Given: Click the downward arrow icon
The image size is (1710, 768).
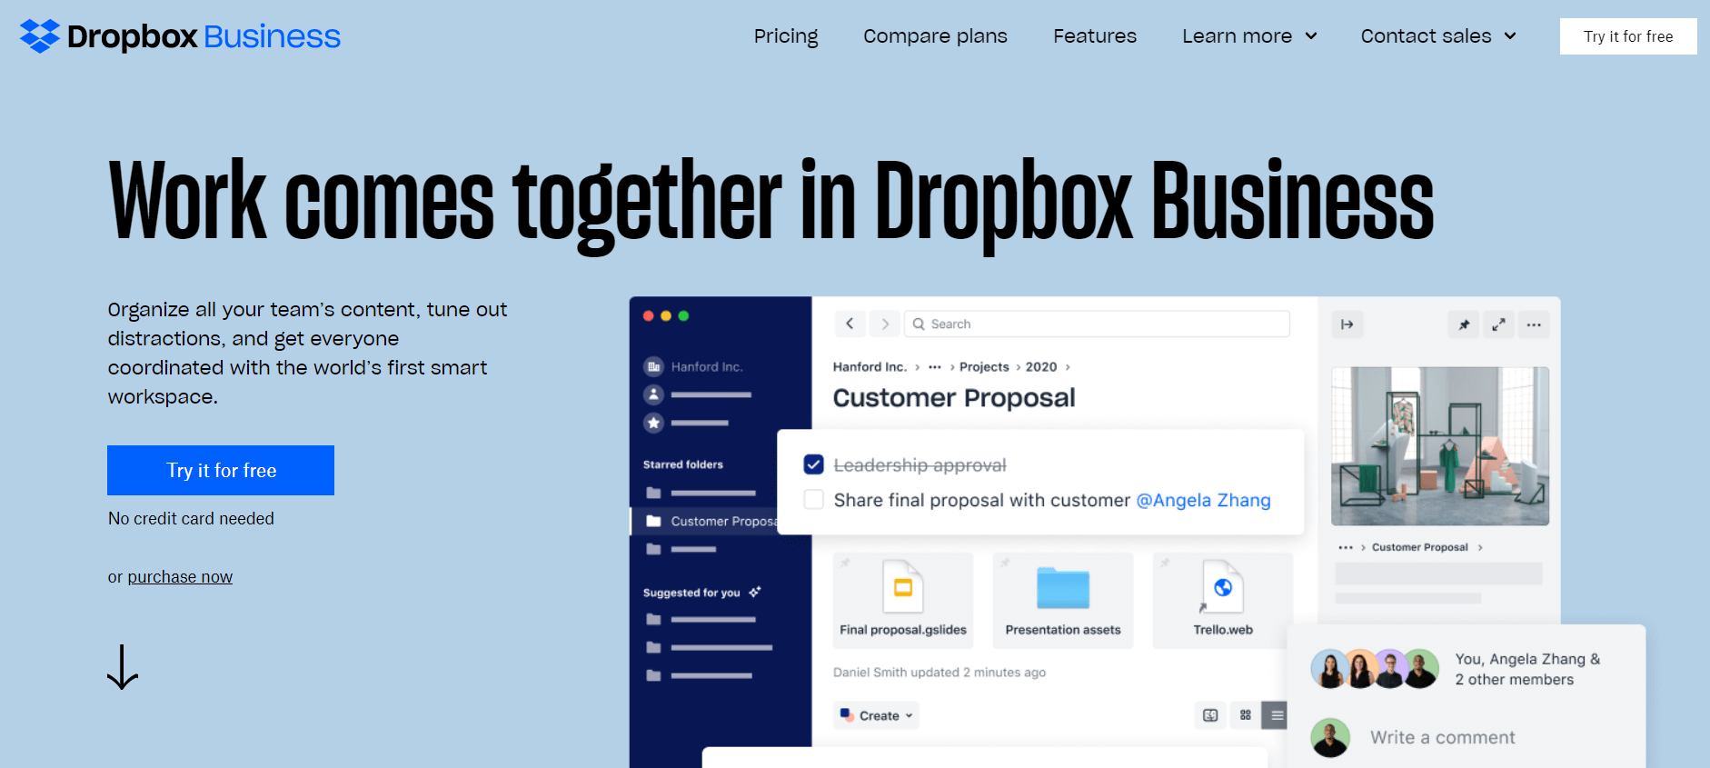Looking at the screenshot, I should [x=123, y=667].
